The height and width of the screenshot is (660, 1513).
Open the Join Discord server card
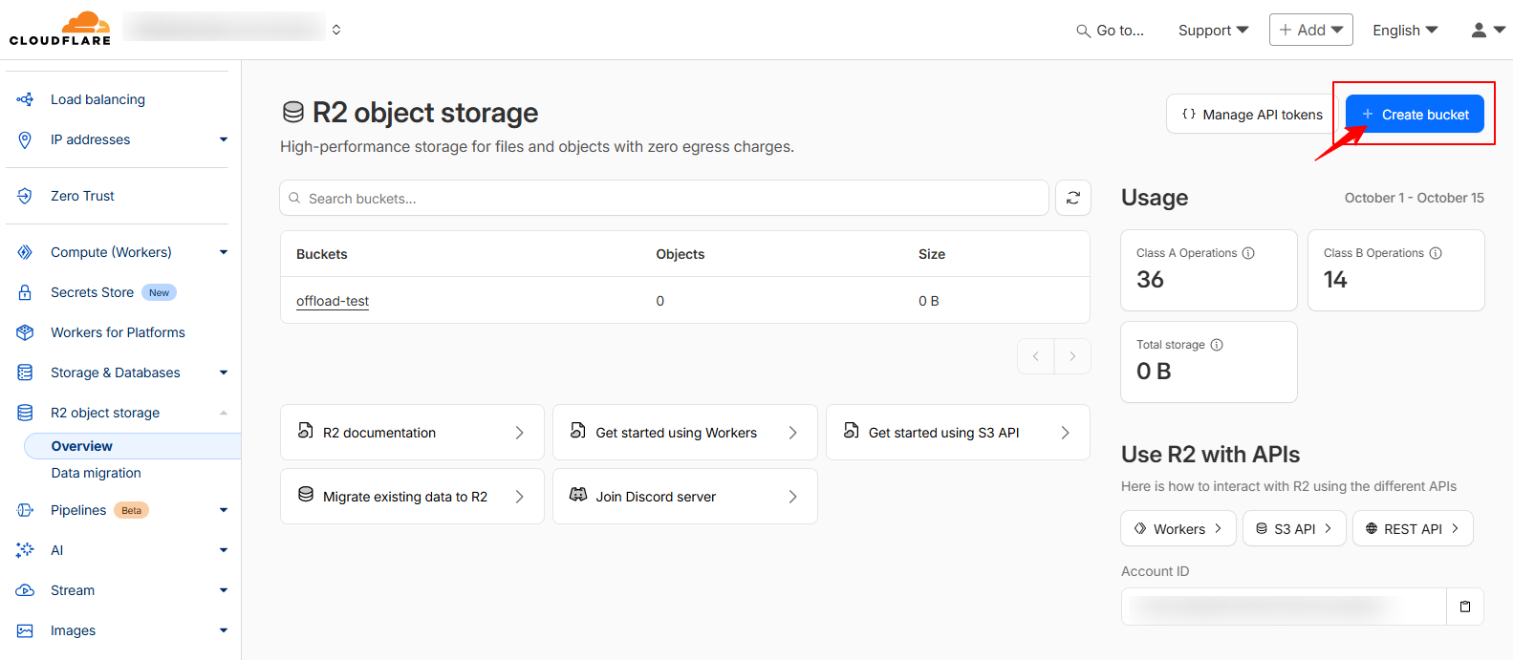[684, 497]
